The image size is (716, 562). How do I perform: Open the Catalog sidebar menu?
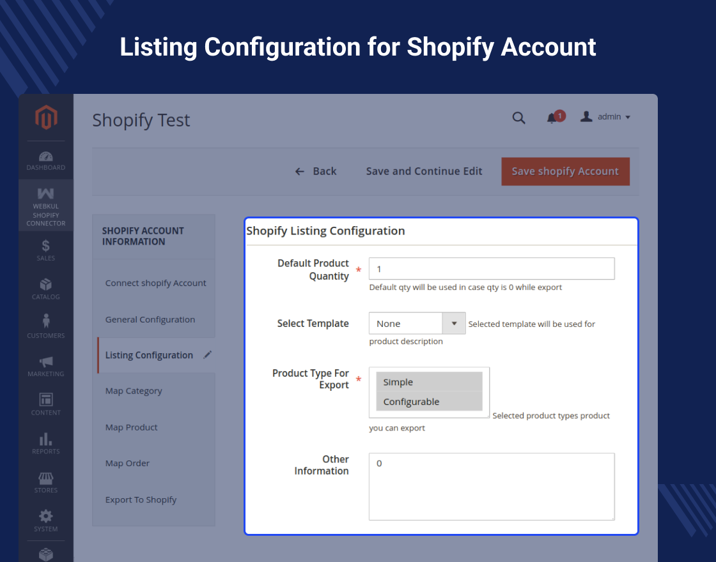(x=45, y=289)
